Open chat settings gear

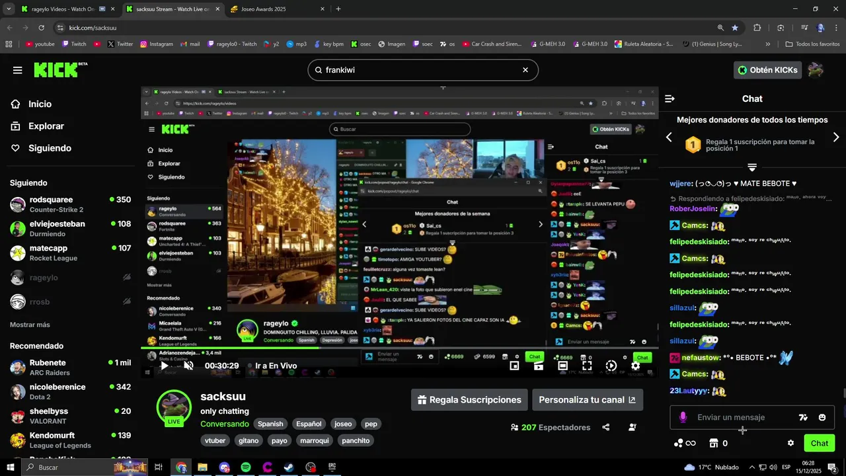pos(790,443)
